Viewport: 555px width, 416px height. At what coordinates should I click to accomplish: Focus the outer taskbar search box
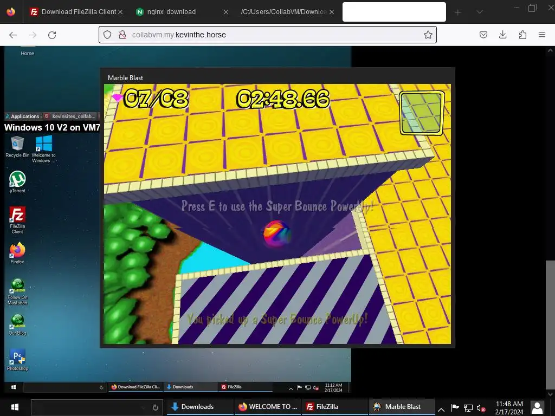96,407
